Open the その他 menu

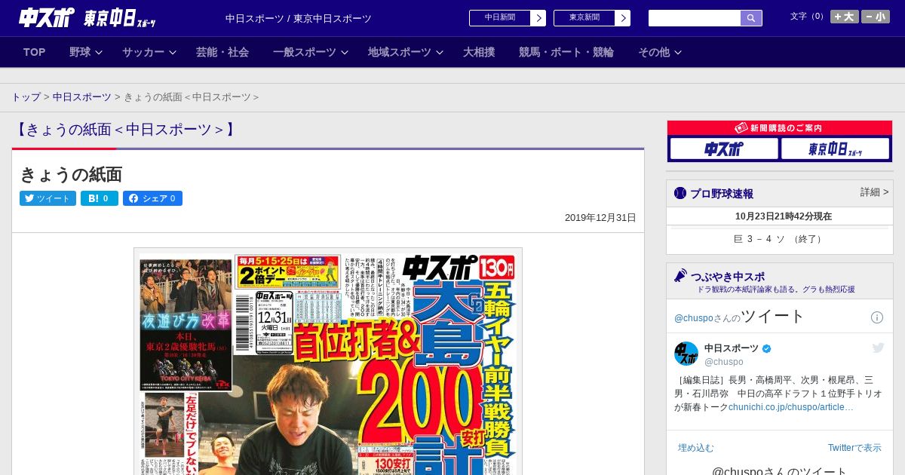point(654,52)
